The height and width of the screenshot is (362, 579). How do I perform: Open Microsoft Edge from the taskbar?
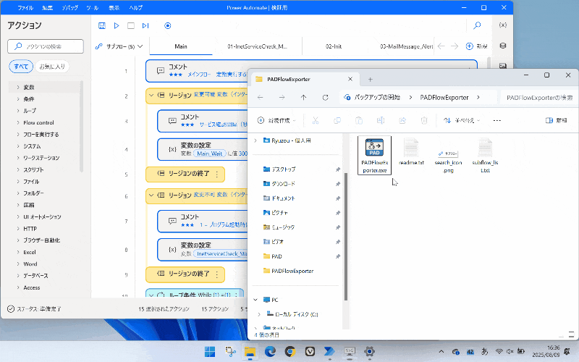coord(270,351)
